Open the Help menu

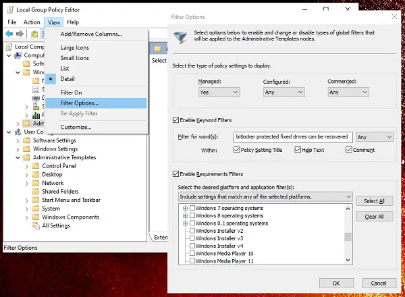coord(73,22)
